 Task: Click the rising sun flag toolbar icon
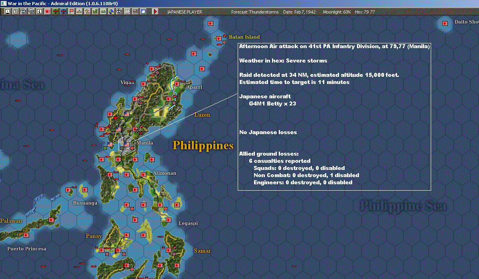click(47, 12)
